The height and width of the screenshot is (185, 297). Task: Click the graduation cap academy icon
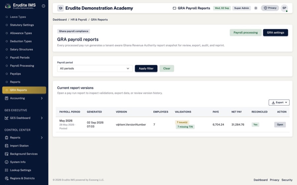click(61, 8)
